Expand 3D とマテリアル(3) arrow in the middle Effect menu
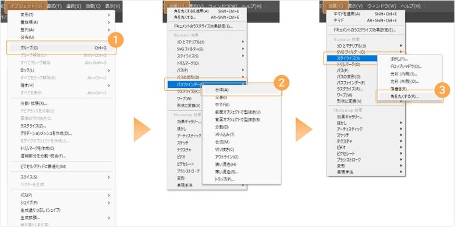Viewport: 455px width, 227px height. pyautogui.click(x=243, y=42)
